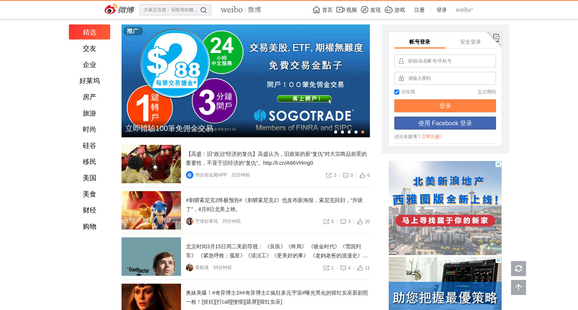Screen dimensions: 578x310
Task: Select the 好莱坞 category
Action: [90, 81]
